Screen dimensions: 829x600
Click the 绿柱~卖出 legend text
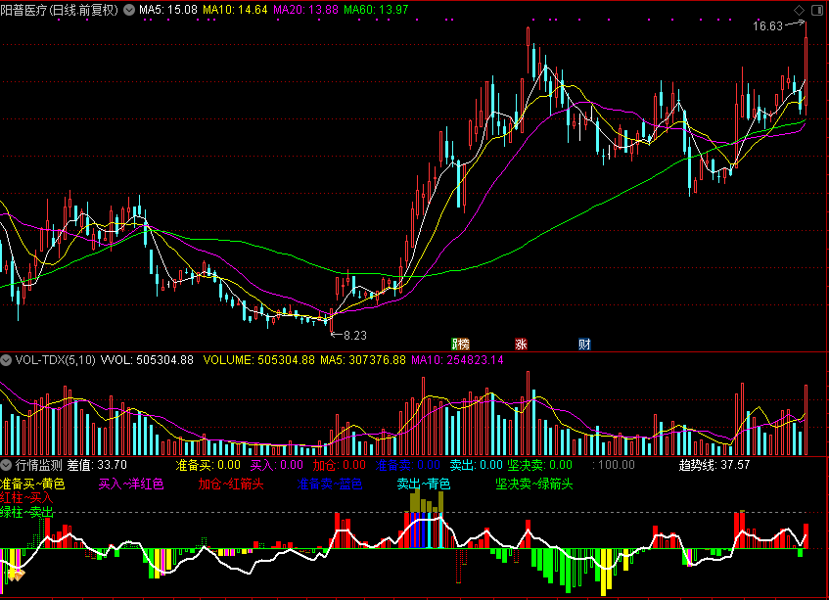click(26, 512)
